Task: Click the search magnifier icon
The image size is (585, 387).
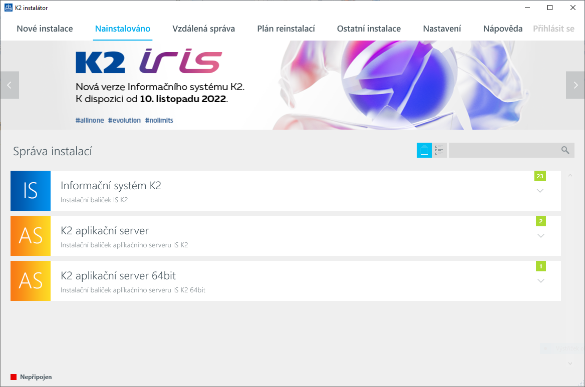Action: [x=565, y=150]
